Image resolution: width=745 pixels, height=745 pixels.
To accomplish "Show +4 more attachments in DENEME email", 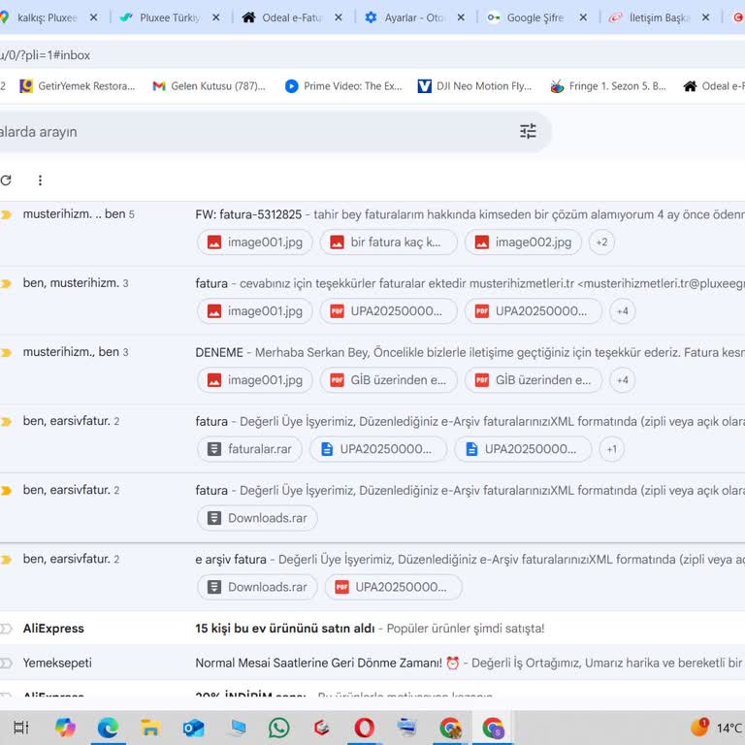I will coord(623,380).
